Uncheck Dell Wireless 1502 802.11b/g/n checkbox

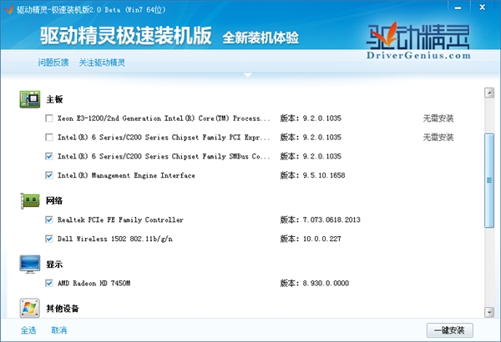(49, 239)
